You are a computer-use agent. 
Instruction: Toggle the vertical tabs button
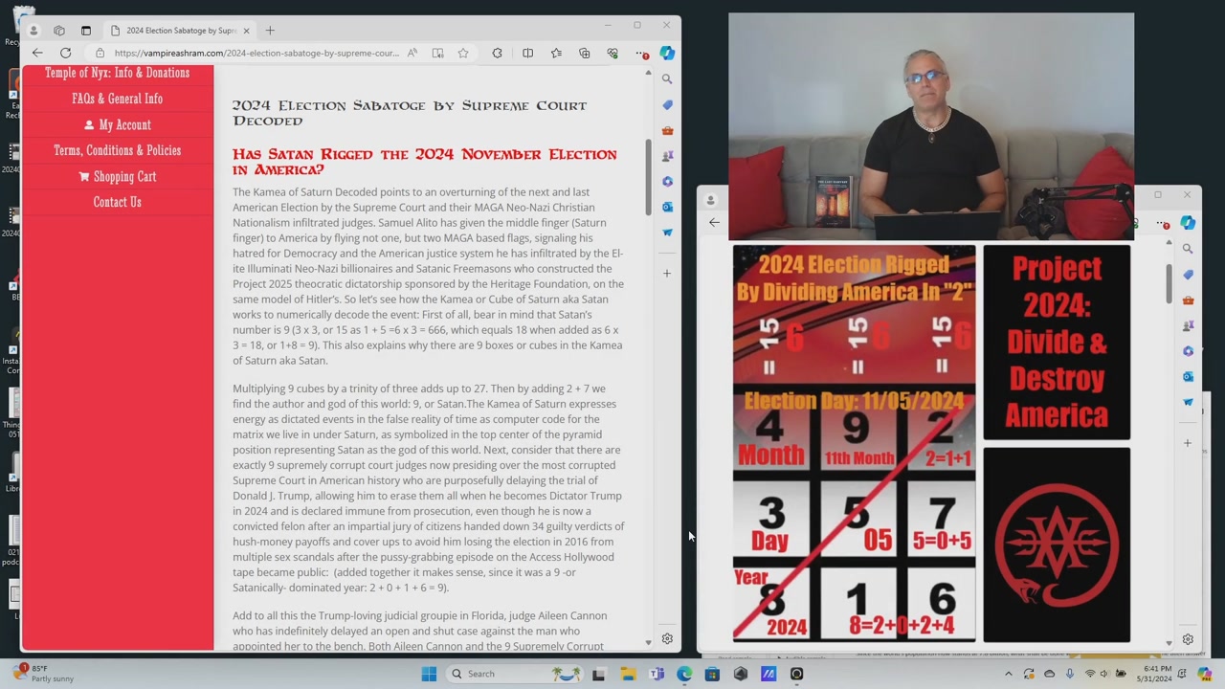(85, 31)
